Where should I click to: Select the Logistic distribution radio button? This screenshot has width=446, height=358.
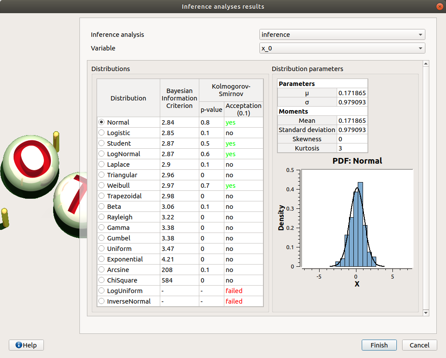coord(102,133)
